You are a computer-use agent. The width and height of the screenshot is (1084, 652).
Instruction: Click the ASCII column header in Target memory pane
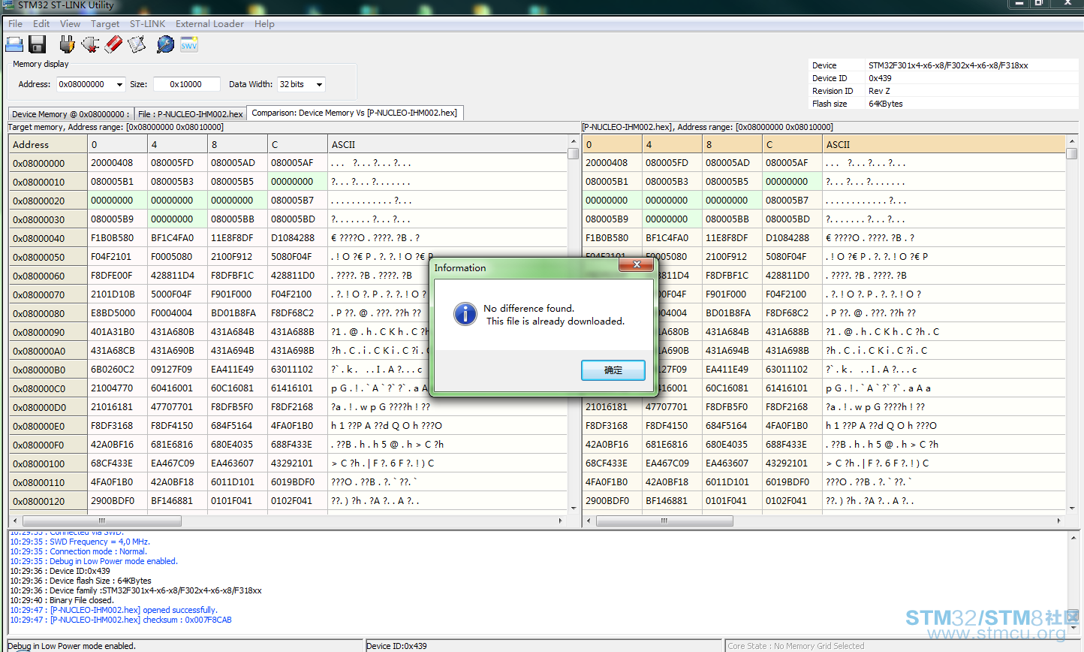tap(447, 144)
